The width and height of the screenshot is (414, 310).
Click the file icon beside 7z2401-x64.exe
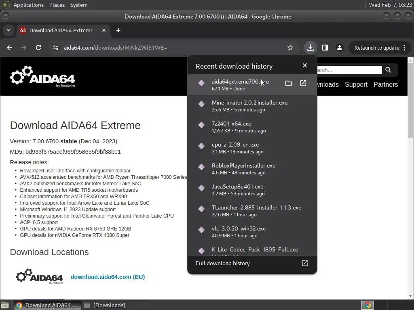pyautogui.click(x=201, y=125)
